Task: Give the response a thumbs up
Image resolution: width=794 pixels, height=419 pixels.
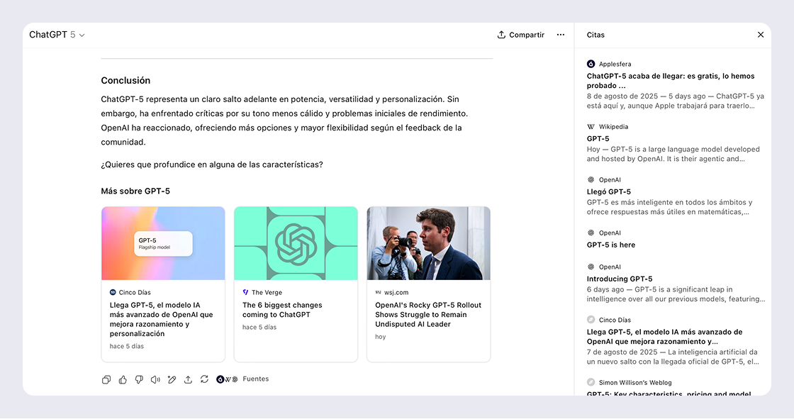Action: click(x=123, y=379)
